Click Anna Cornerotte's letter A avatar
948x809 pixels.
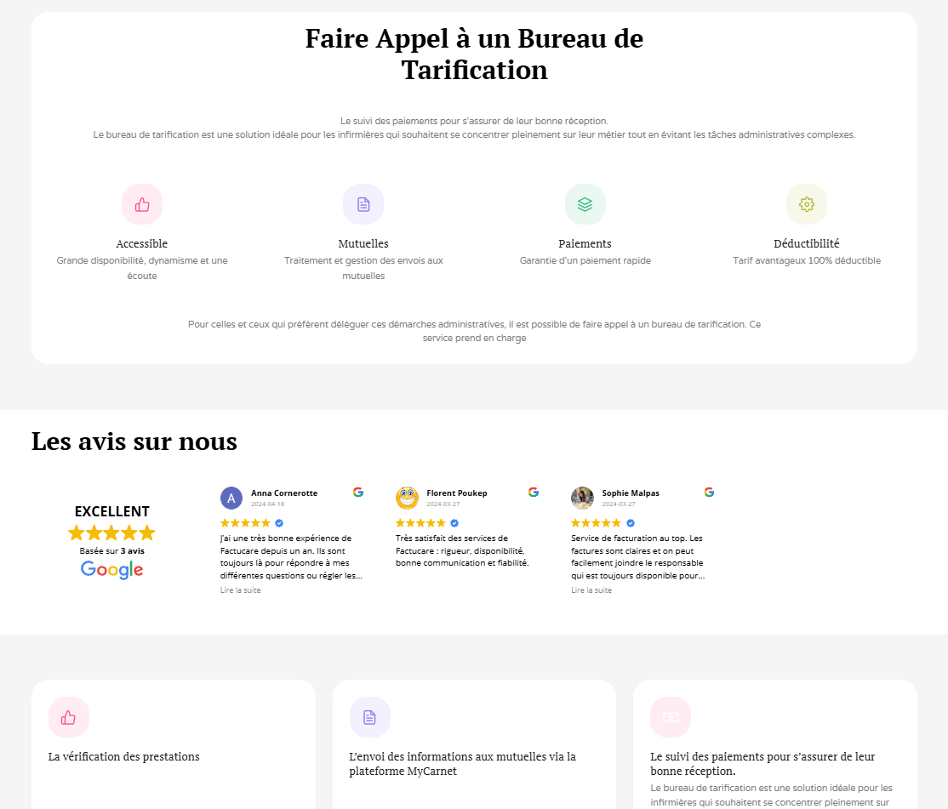click(231, 498)
